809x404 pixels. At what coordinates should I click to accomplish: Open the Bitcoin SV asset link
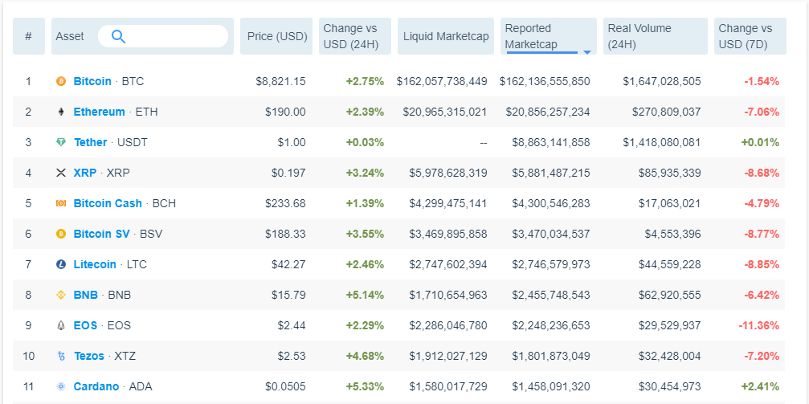coord(102,234)
